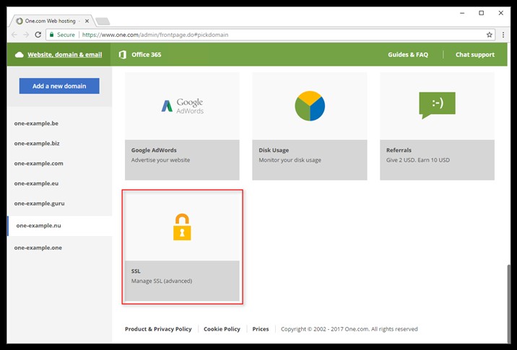The image size is (517, 350).
Task: Select domain one-example.com
Action: pos(38,164)
